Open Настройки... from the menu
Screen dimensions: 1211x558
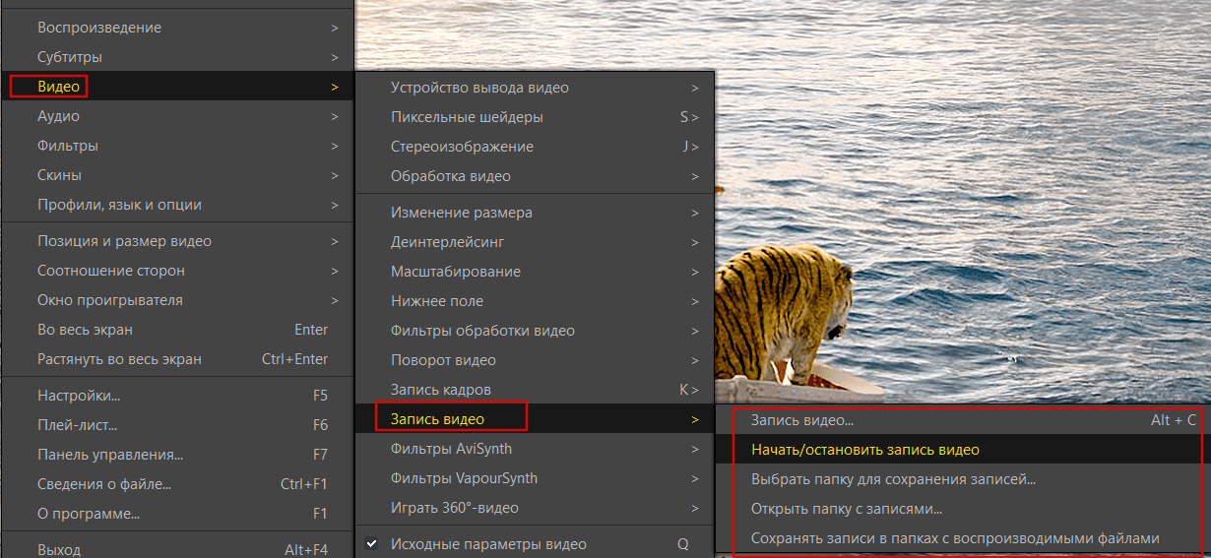click(x=79, y=396)
